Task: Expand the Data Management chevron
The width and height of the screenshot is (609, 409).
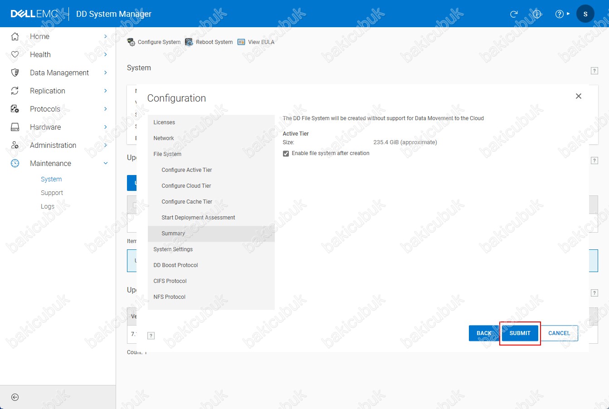Action: coord(105,73)
